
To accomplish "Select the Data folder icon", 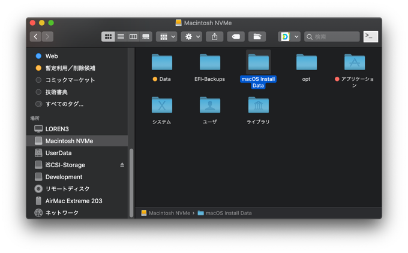I will (x=162, y=62).
